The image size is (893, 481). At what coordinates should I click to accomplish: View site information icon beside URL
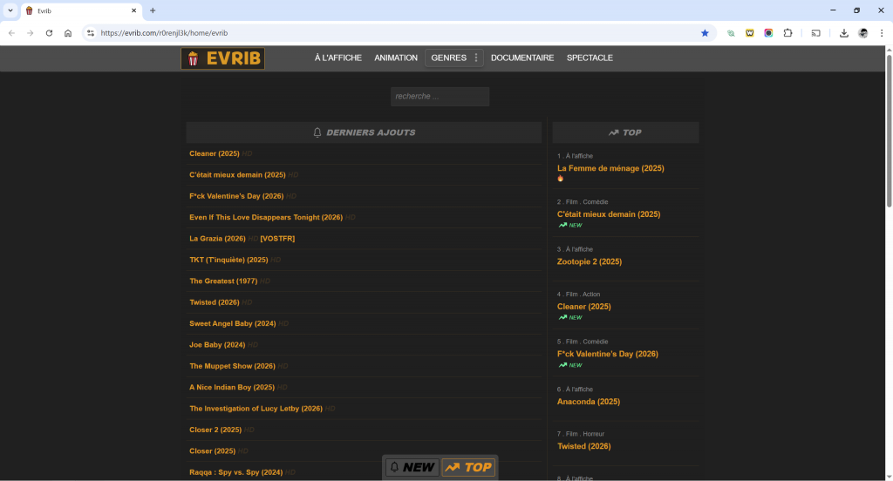pyautogui.click(x=90, y=33)
